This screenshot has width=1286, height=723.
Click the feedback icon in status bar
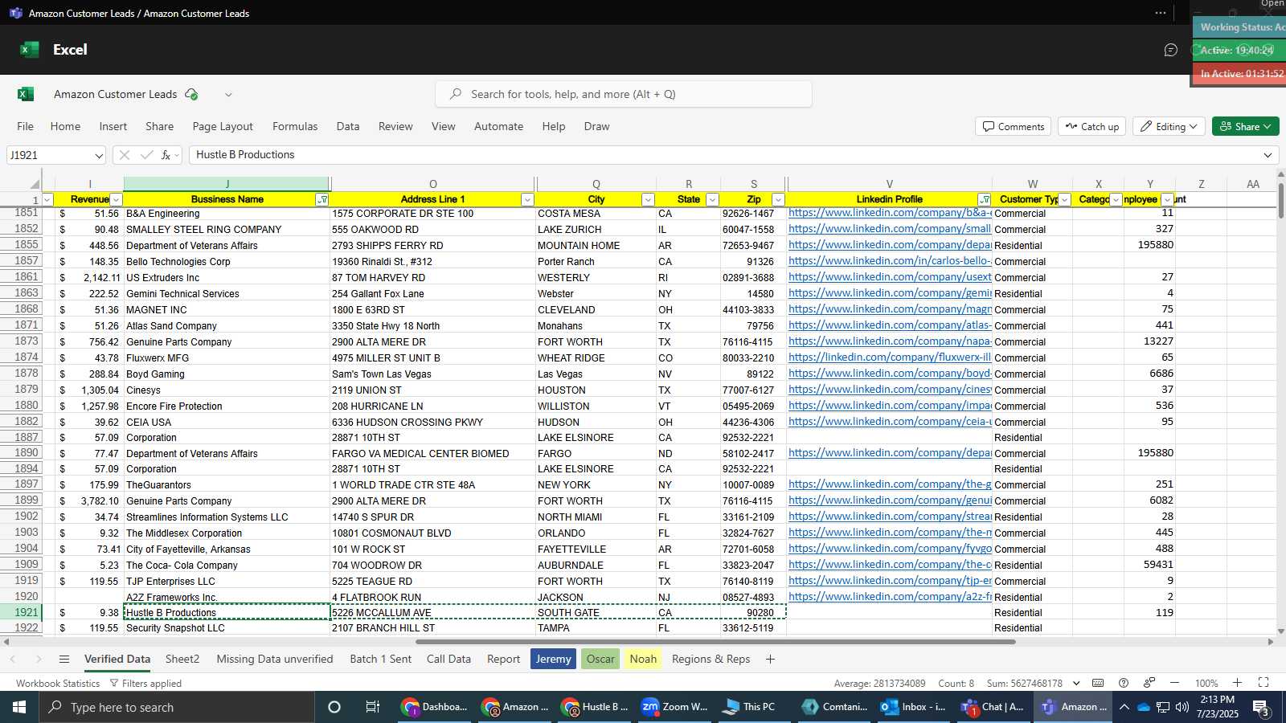pos(1149,683)
